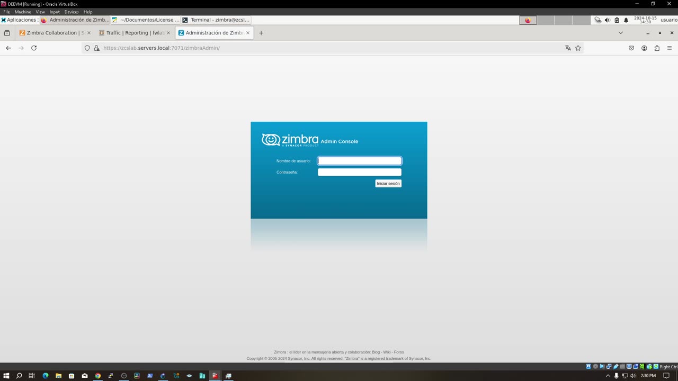Open the VirtualBox Input menu
Image resolution: width=678 pixels, height=381 pixels.
coord(55,12)
